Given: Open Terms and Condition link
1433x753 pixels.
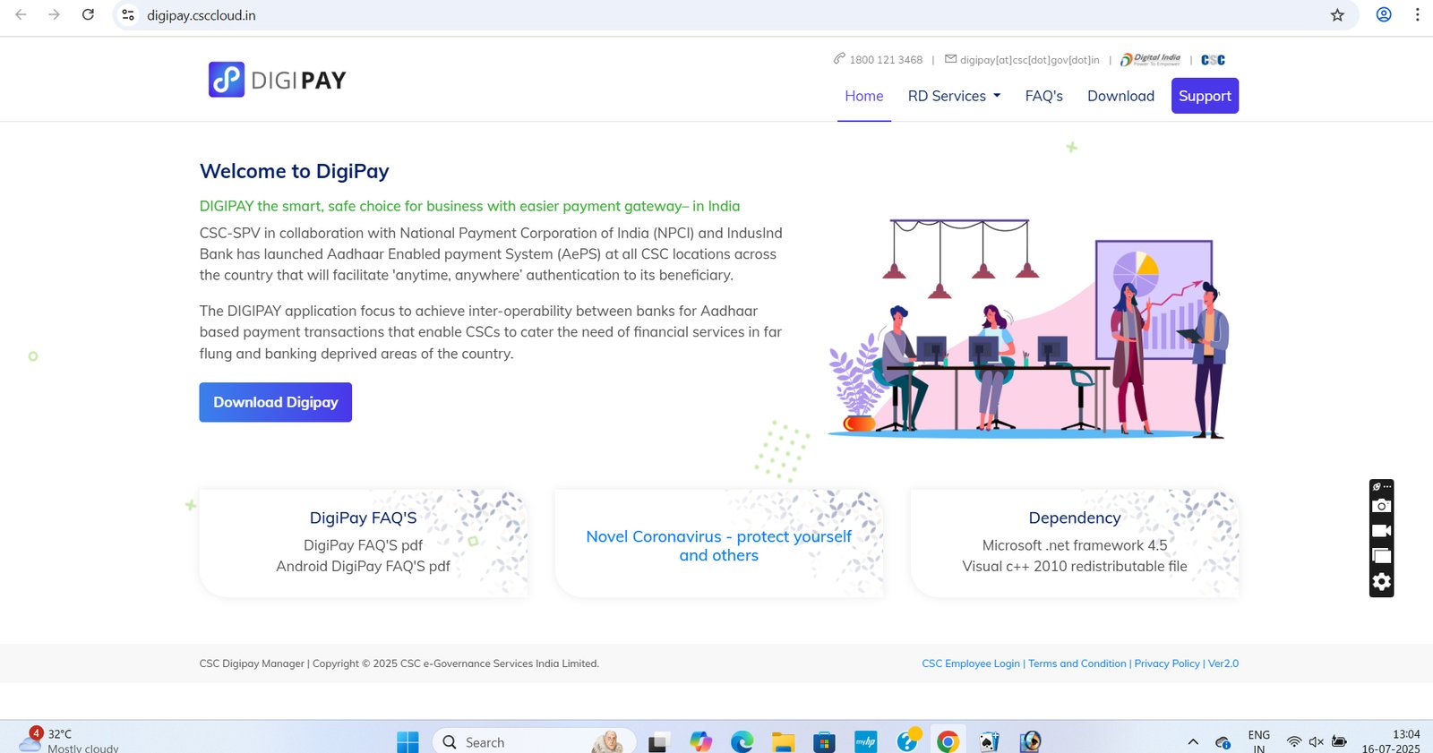Looking at the screenshot, I should [x=1077, y=663].
